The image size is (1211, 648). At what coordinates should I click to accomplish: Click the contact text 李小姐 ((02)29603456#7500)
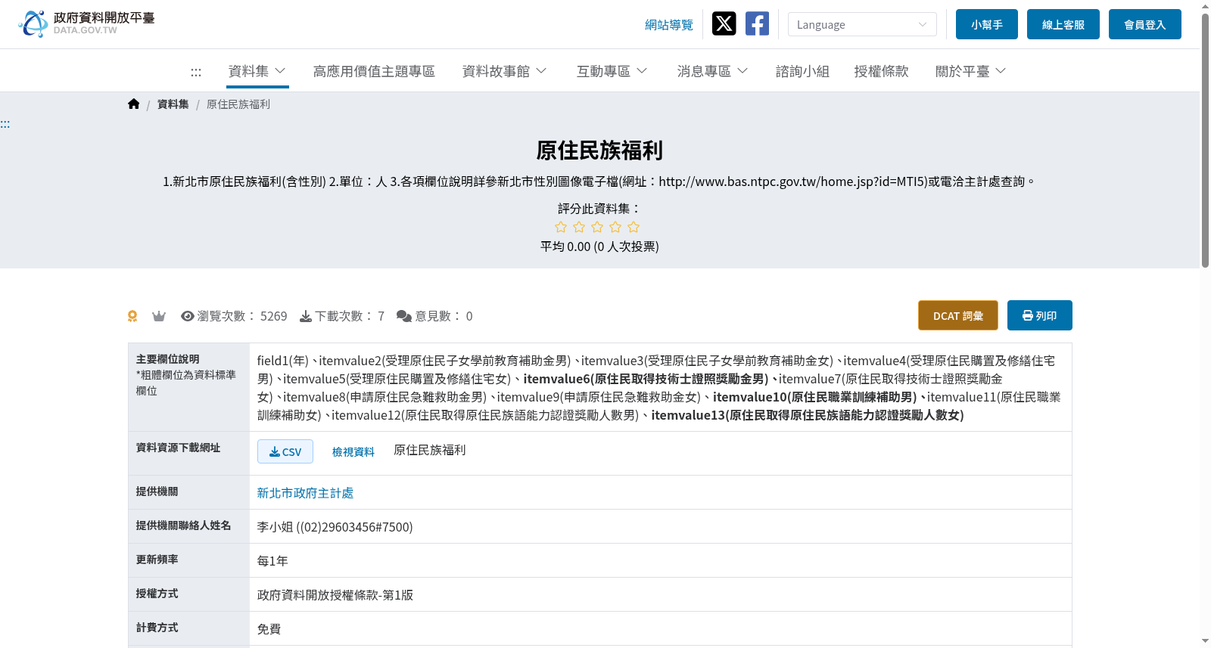pyautogui.click(x=335, y=527)
